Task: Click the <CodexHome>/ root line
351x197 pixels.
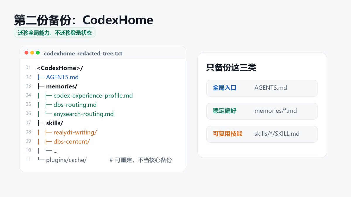Action: click(60, 68)
